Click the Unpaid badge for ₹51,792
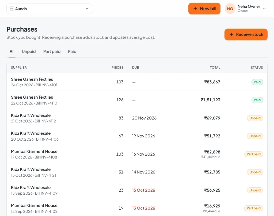274x216 pixels. point(255,136)
